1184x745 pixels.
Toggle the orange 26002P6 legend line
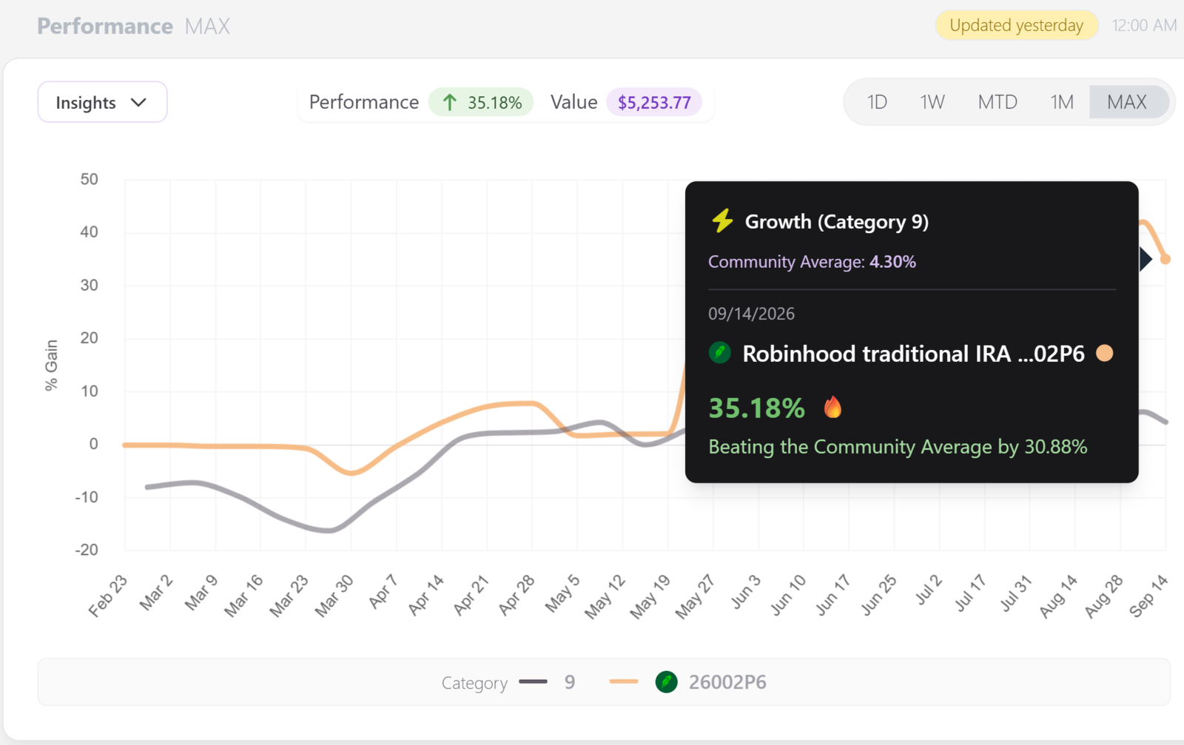(624, 682)
